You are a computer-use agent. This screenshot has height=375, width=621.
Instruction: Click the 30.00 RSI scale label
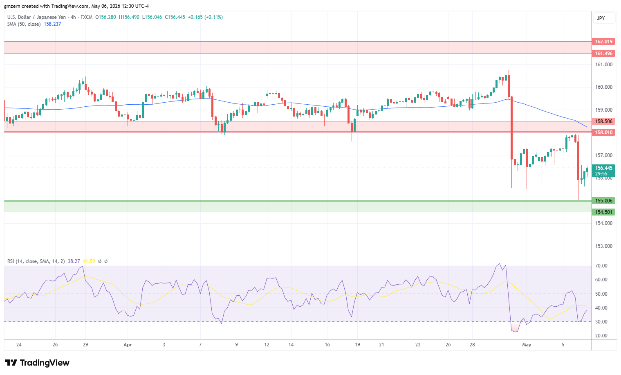pos(601,322)
